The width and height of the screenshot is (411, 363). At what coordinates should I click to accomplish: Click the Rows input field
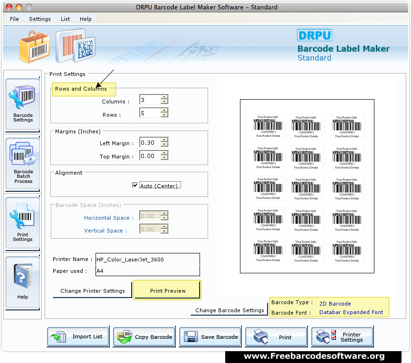[150, 113]
